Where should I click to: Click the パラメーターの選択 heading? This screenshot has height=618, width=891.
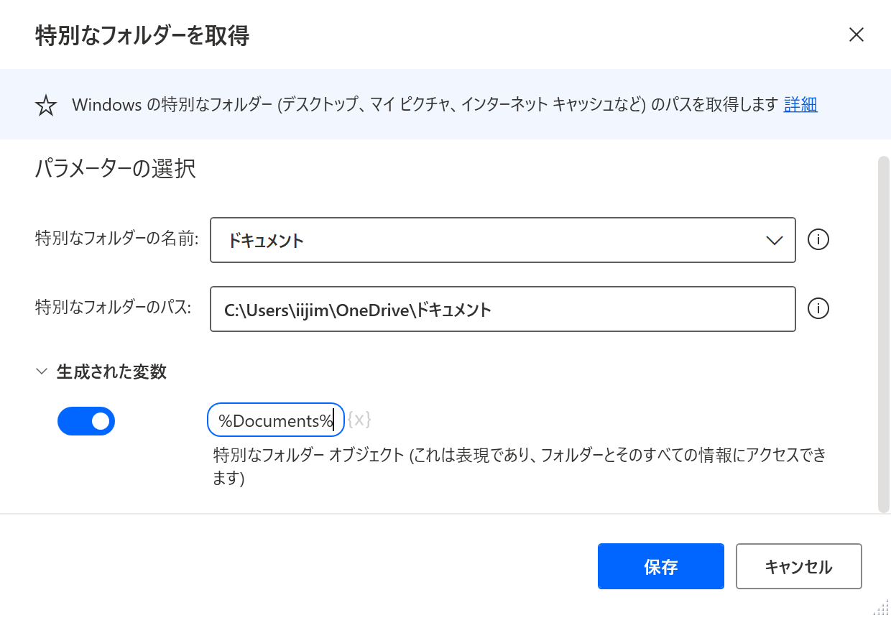[115, 170]
